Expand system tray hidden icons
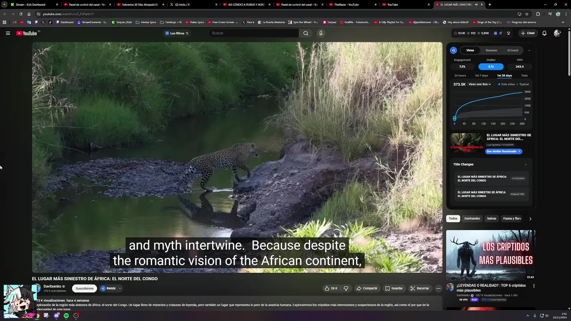This screenshot has width=571, height=321. click(x=528, y=316)
